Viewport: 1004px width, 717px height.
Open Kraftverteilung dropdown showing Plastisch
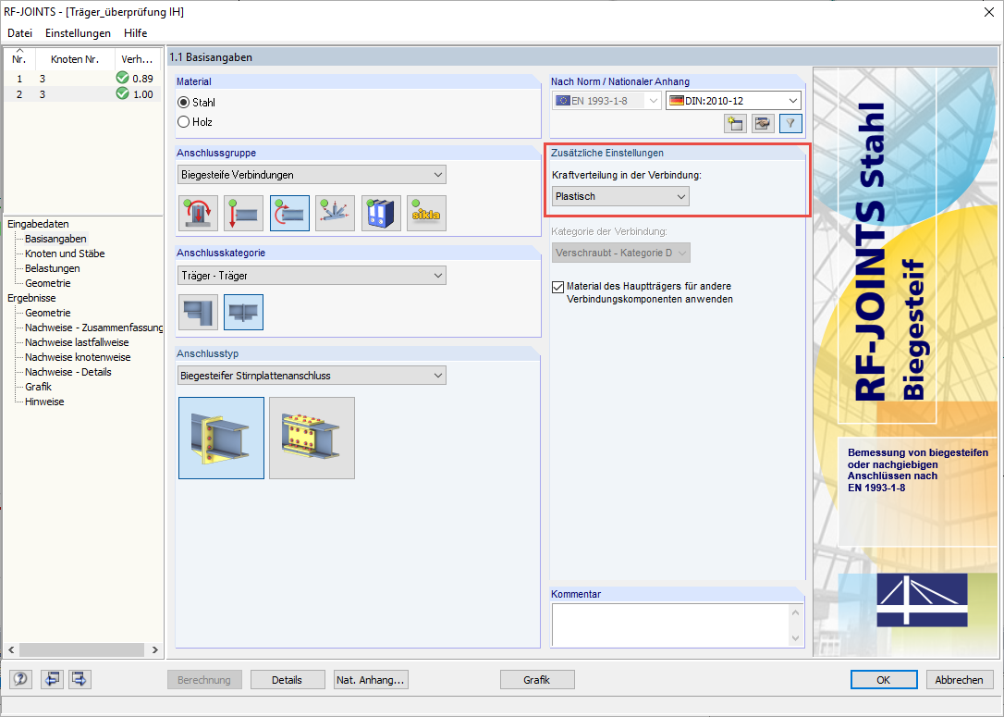[620, 197]
